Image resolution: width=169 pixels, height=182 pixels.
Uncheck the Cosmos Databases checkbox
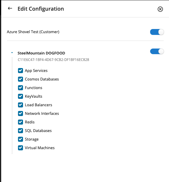coord(20,79)
